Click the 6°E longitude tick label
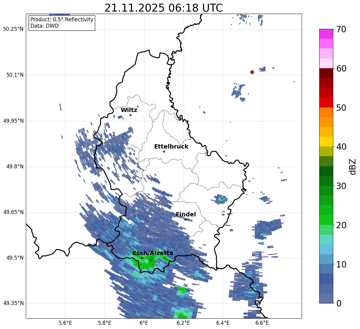The image size is (360, 329). click(x=144, y=323)
